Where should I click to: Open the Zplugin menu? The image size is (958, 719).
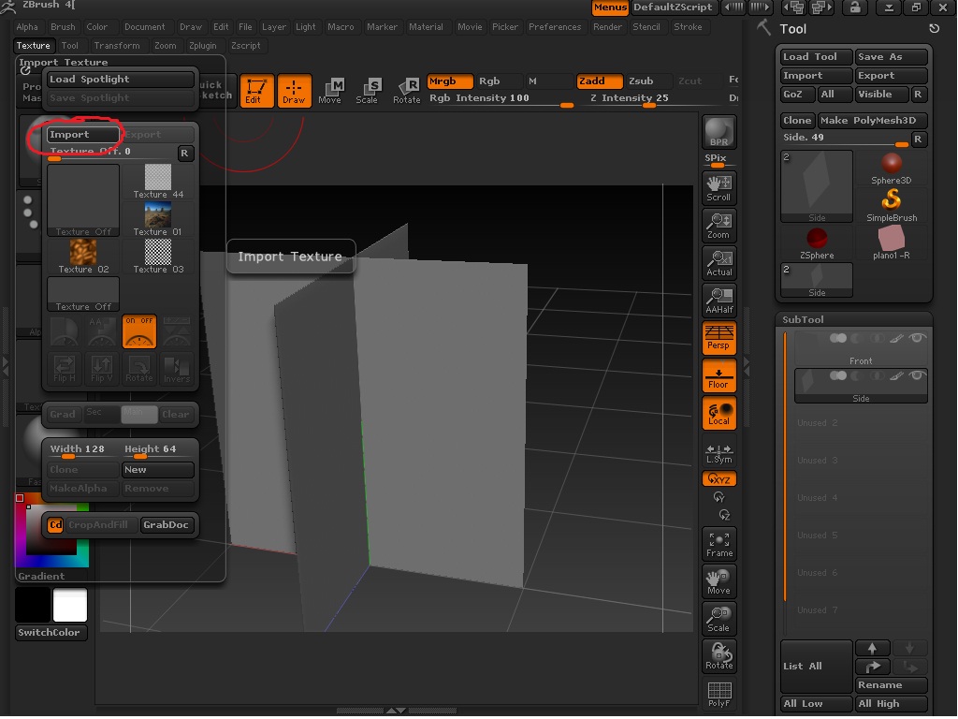[203, 46]
